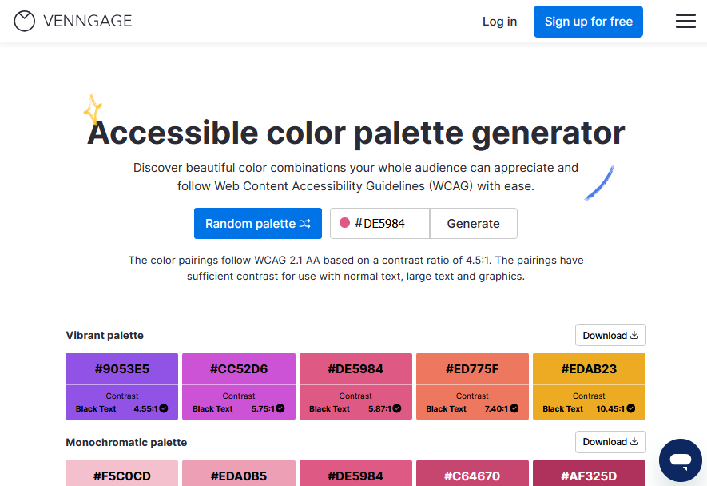Click the Generate button
Screen dimensions: 707x486
(x=474, y=223)
